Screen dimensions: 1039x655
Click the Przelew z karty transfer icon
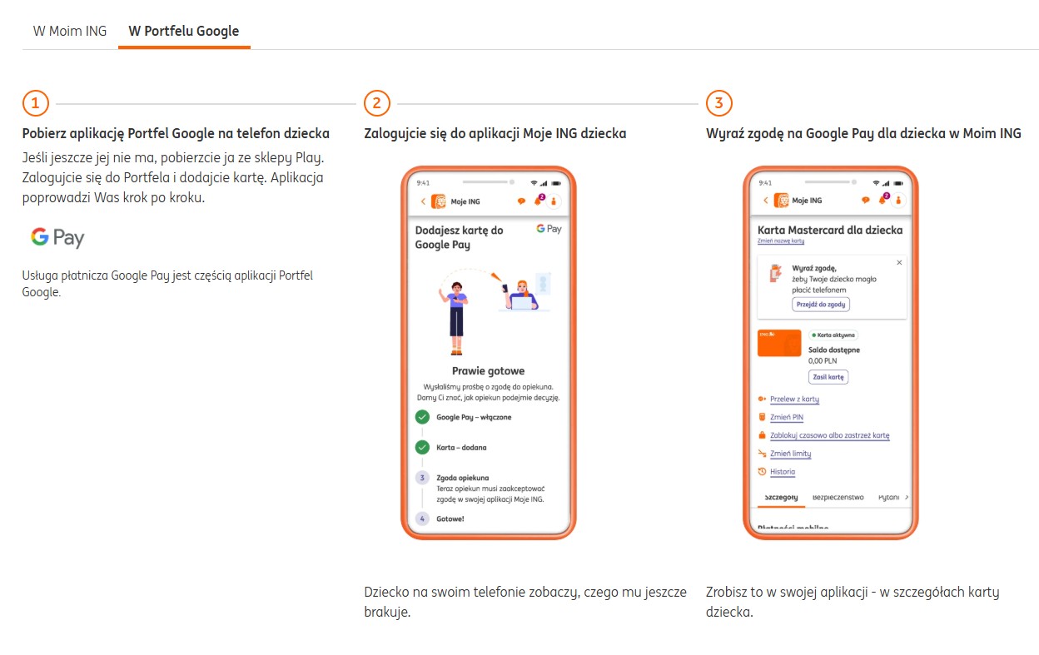coord(762,399)
